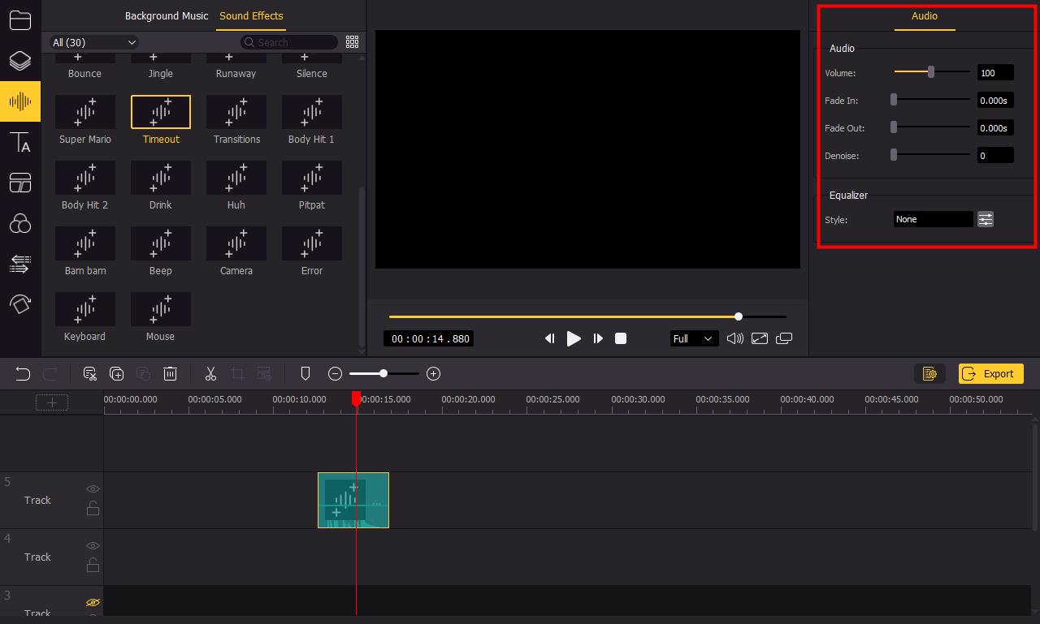This screenshot has width=1040, height=624.
Task: Click the detach preview window icon
Action: (x=784, y=338)
